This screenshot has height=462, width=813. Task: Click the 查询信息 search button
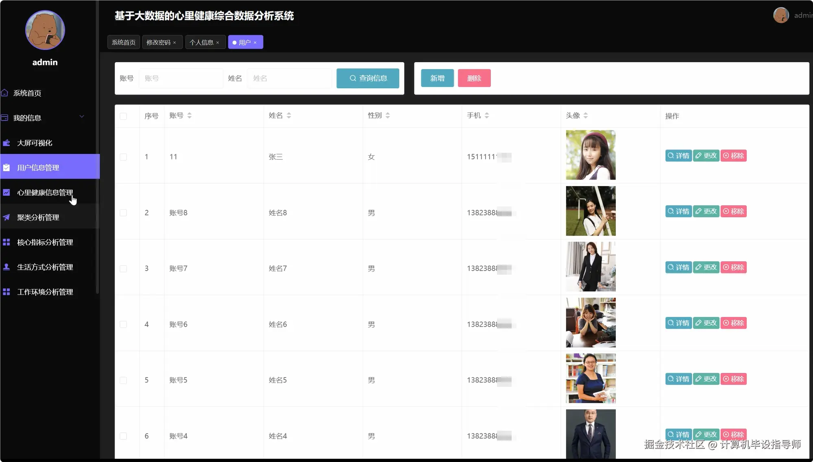click(368, 78)
